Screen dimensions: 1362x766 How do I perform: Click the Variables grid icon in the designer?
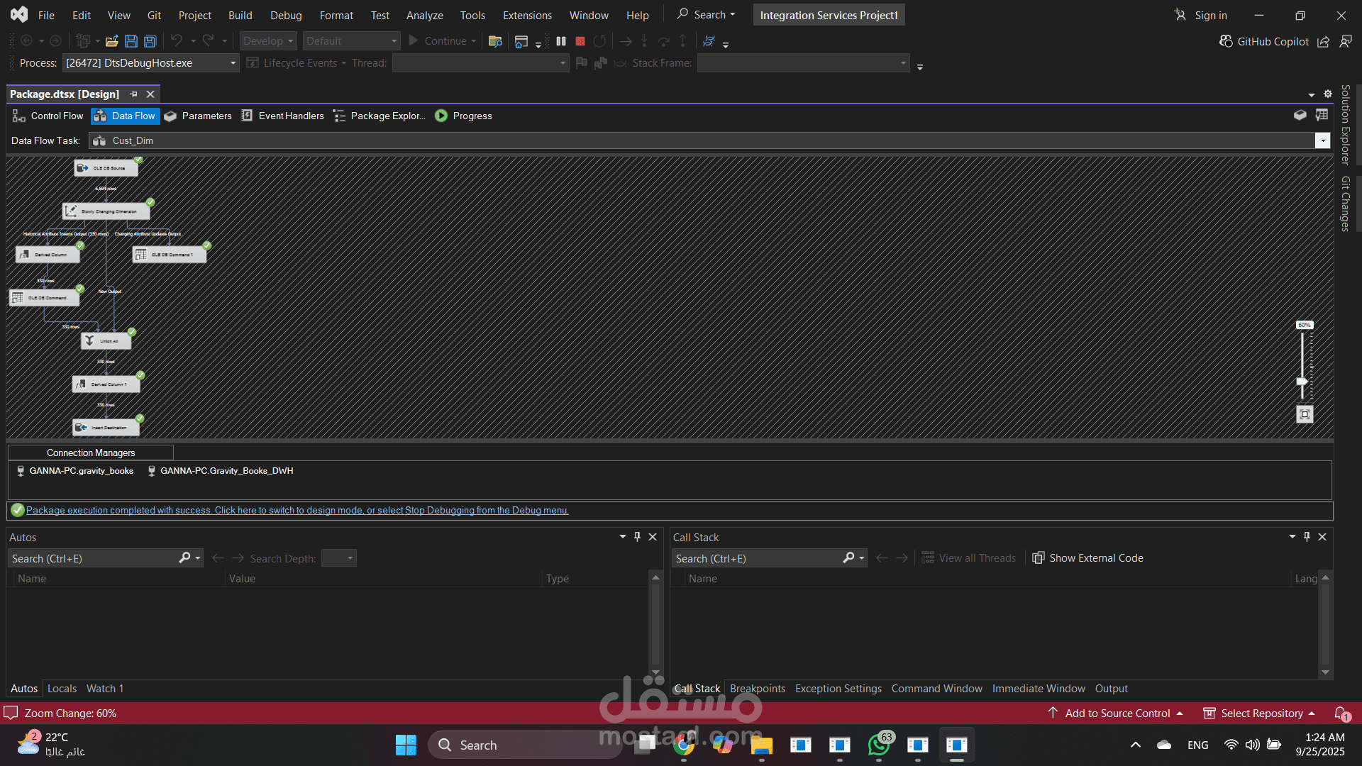coord(1322,115)
